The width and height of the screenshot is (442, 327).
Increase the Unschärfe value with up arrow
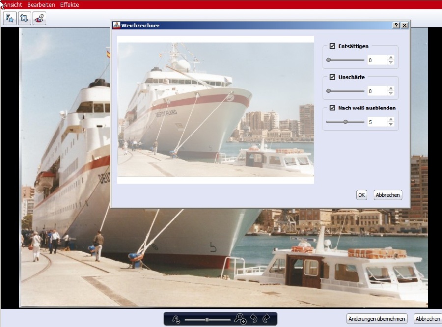[x=391, y=89]
